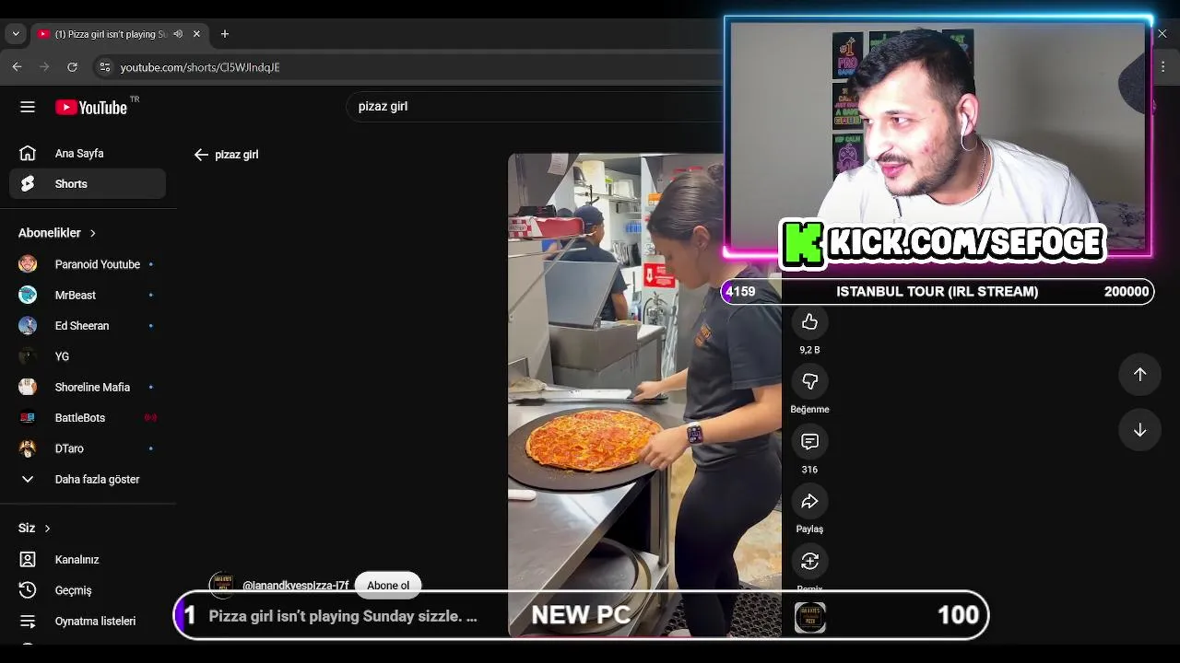Go to next short with down arrow
Screen dimensions: 1180x663
point(1139,430)
